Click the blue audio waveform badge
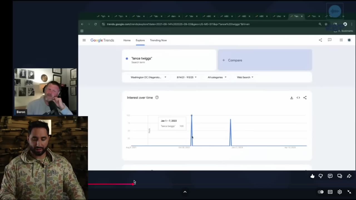The height and width of the screenshot is (200, 356). click(335, 11)
